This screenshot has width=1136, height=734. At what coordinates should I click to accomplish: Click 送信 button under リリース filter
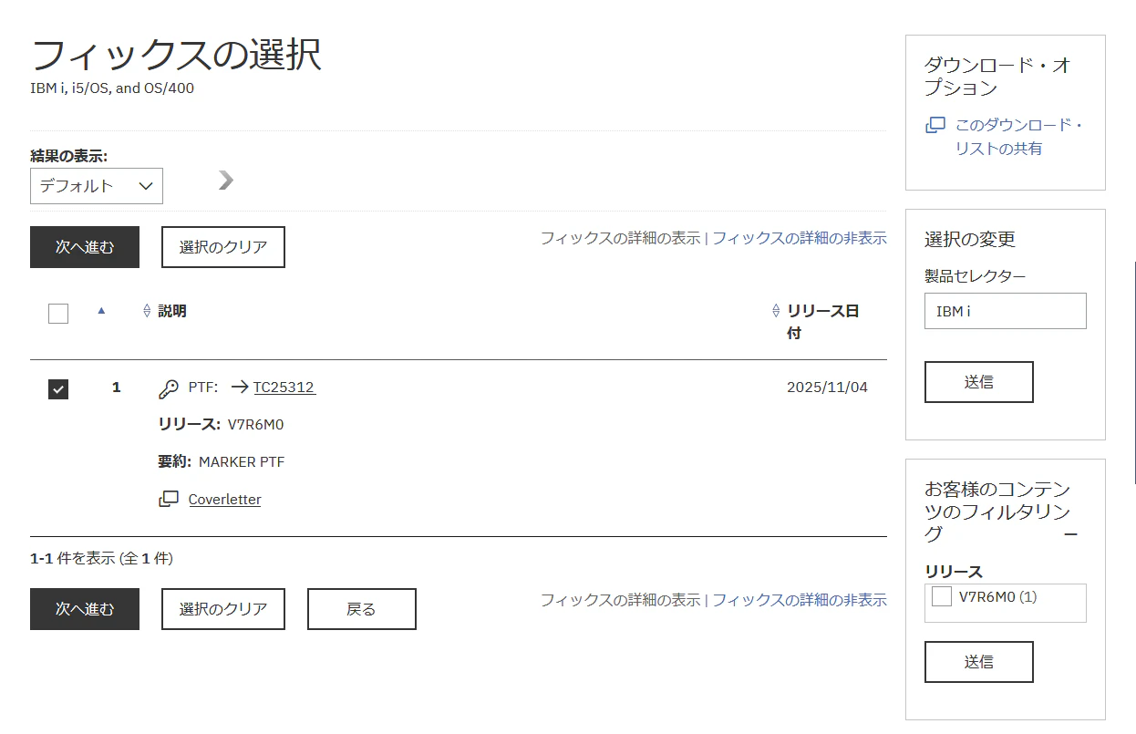click(x=979, y=662)
